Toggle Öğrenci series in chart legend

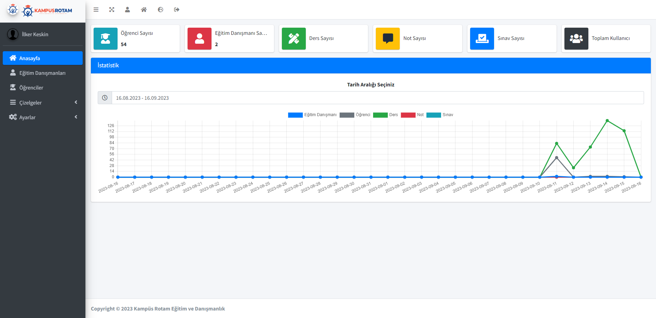pos(355,115)
